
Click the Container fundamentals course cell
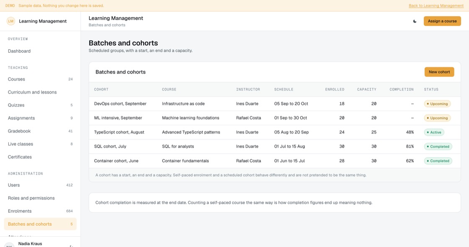click(186, 160)
